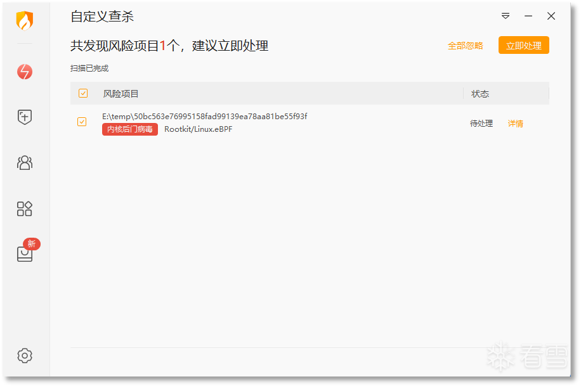Toggle the select-all checkbox beside 风险项目
581x386 pixels.
83,93
